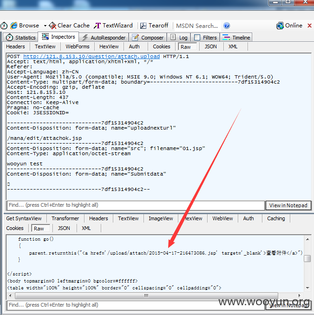Click the request Find search field
Image resolution: width=314 pixels, height=315 pixels.
point(136,205)
